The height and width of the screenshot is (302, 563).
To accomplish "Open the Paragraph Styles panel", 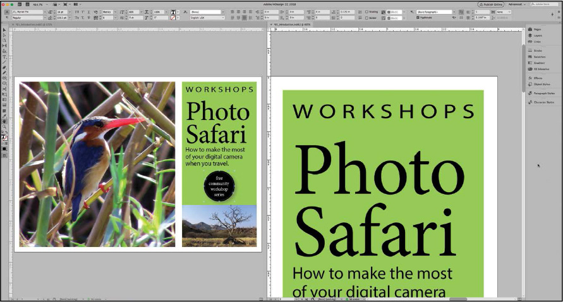I will click(x=541, y=94).
